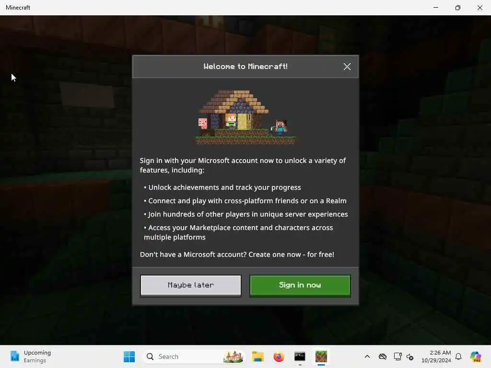Click the Sign in now button

click(x=300, y=285)
